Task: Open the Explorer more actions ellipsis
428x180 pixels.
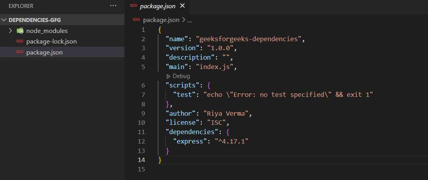Action: [113, 6]
